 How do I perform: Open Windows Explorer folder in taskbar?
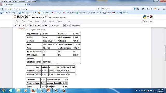coord(18,91)
